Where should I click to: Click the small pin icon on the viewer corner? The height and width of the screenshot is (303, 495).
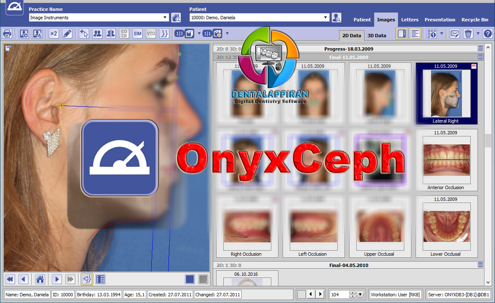[x=8, y=48]
